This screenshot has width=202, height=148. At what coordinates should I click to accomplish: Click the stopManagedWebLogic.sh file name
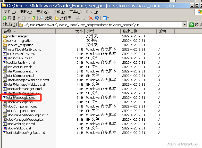26,120
